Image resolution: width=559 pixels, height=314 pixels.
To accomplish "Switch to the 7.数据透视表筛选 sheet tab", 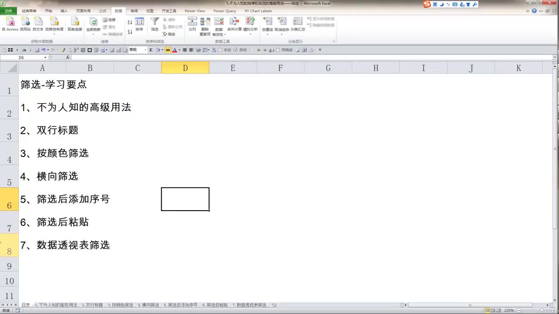I will point(249,305).
